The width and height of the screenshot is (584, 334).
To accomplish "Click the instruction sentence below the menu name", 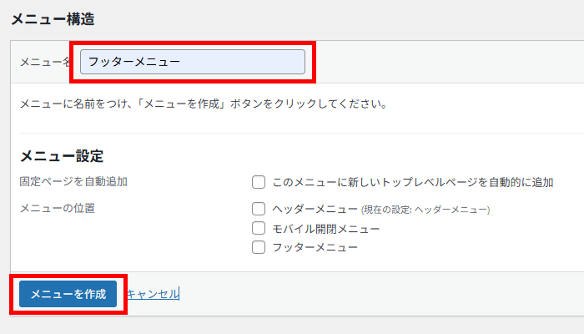I will (204, 104).
